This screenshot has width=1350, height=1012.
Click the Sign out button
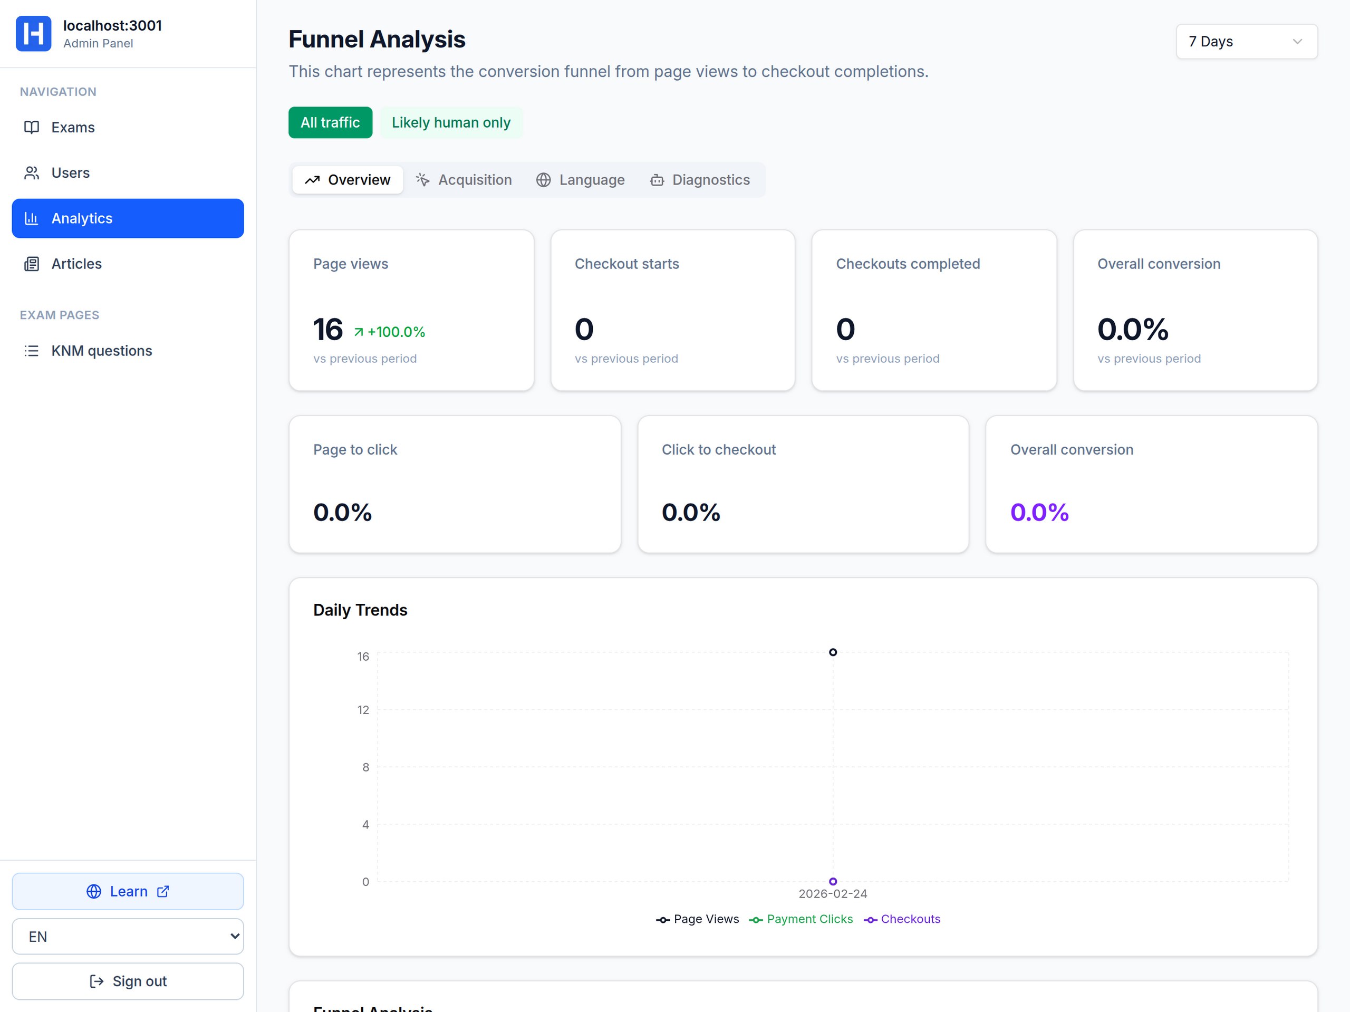(128, 981)
